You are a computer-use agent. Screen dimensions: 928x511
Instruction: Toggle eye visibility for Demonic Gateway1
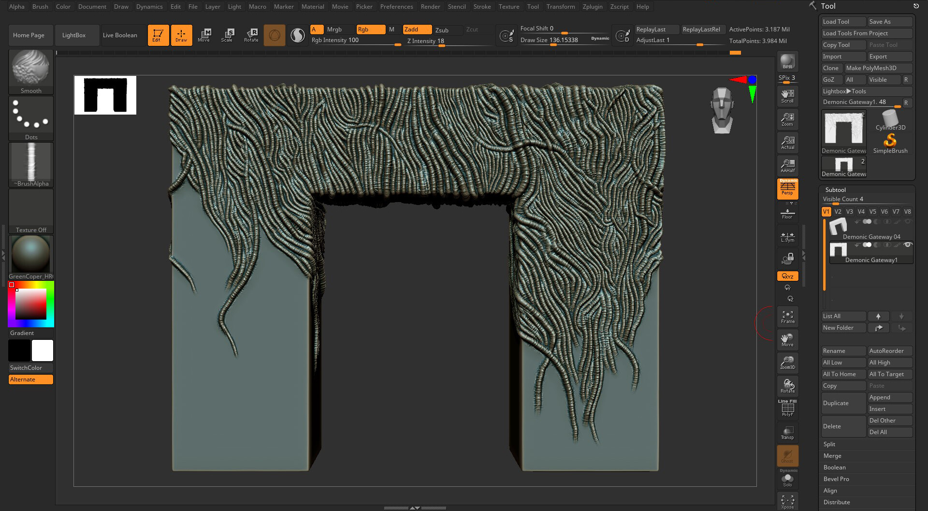click(x=908, y=245)
